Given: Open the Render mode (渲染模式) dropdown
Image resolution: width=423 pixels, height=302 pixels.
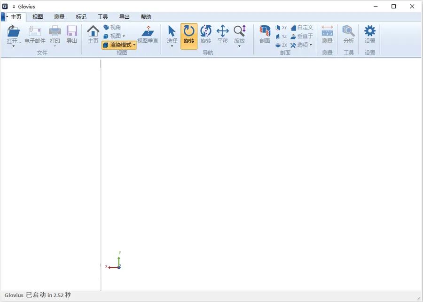Looking at the screenshot, I should [119, 45].
